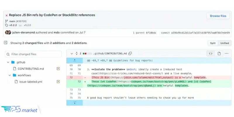Show rich diff with file icon

click(219, 54)
